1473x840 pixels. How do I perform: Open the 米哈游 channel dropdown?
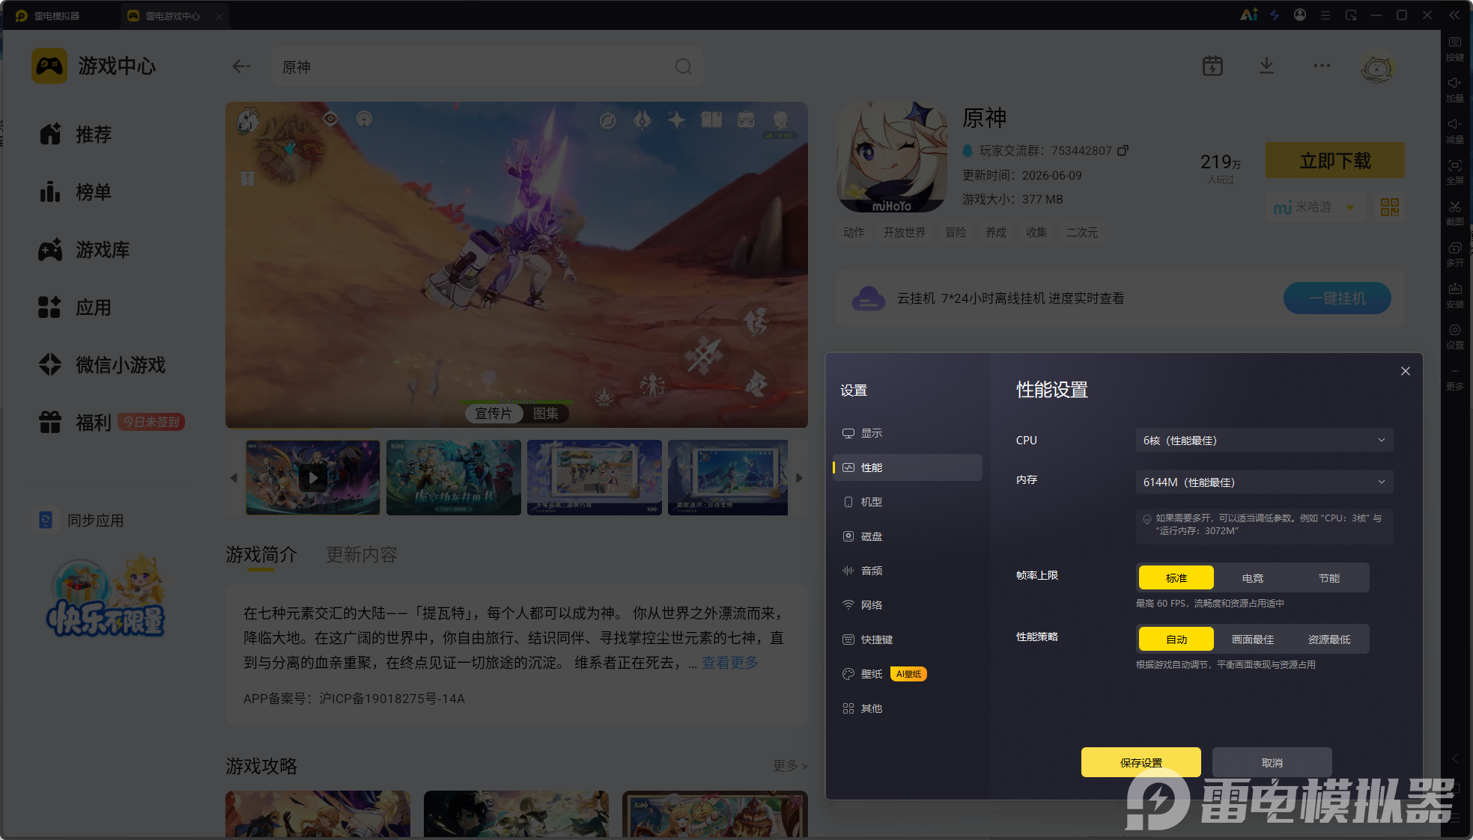point(1316,207)
